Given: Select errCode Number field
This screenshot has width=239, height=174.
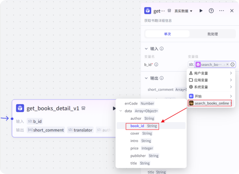Looking at the screenshot, I should click(151, 104).
